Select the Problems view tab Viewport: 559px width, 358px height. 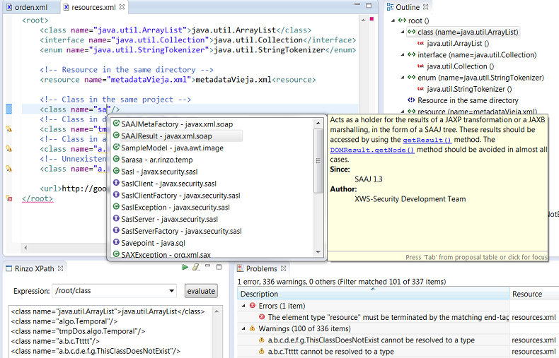point(261,268)
